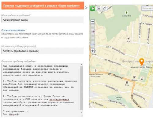Zoom in with the plus button
The width and height of the screenshot is (153, 119).
pyautogui.click(x=93, y=51)
